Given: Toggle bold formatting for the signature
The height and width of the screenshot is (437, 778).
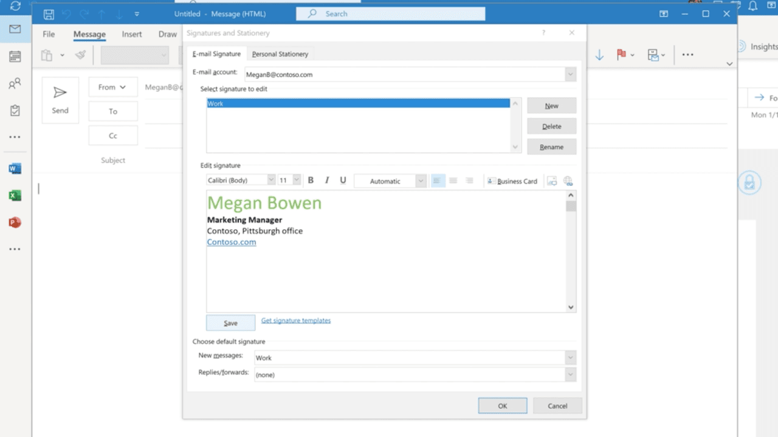Looking at the screenshot, I should point(311,180).
